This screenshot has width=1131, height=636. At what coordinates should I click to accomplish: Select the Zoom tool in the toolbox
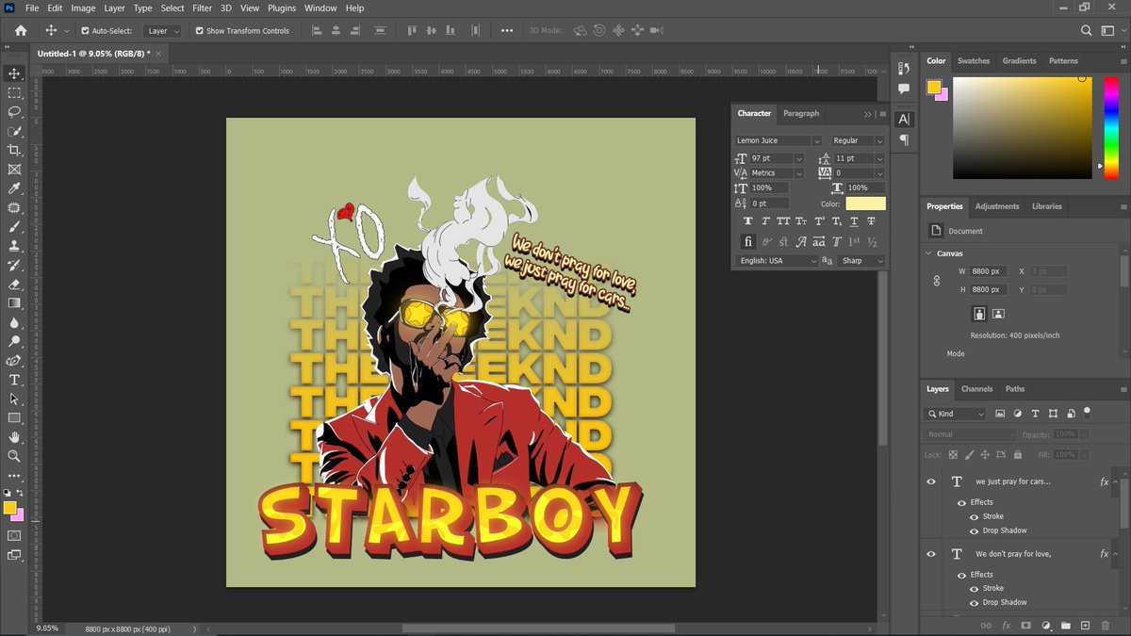point(14,456)
